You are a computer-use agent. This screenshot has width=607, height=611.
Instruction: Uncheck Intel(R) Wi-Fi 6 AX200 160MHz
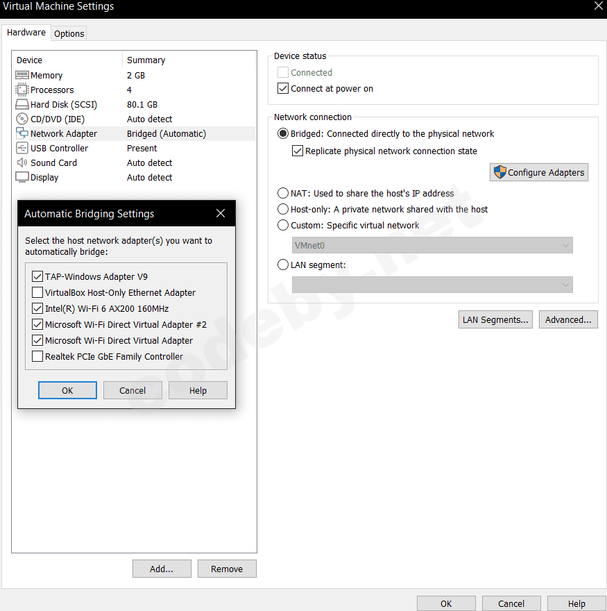(x=37, y=308)
